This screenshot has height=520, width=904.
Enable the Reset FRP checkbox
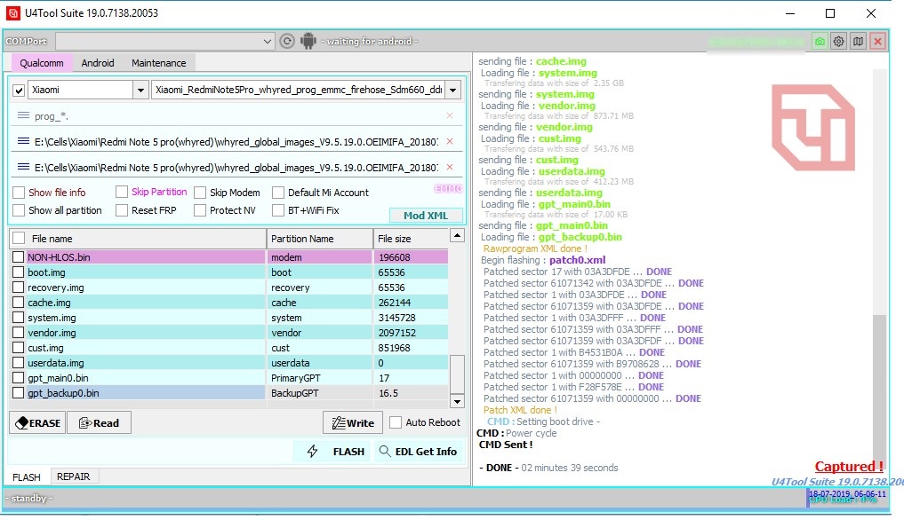tap(121, 210)
